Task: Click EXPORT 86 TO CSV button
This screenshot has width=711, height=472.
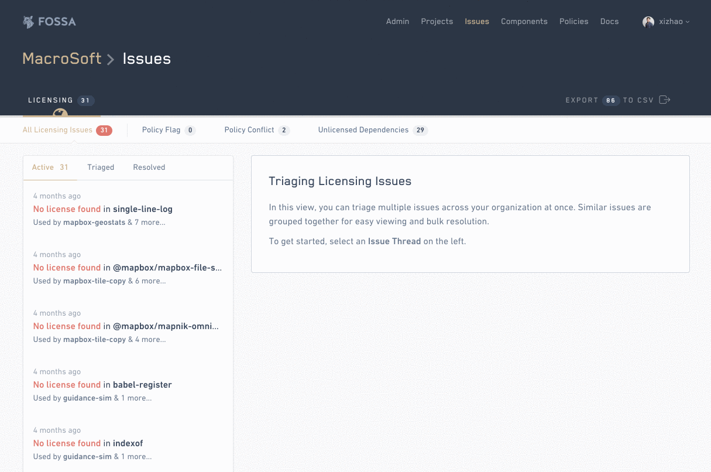Action: click(x=618, y=100)
